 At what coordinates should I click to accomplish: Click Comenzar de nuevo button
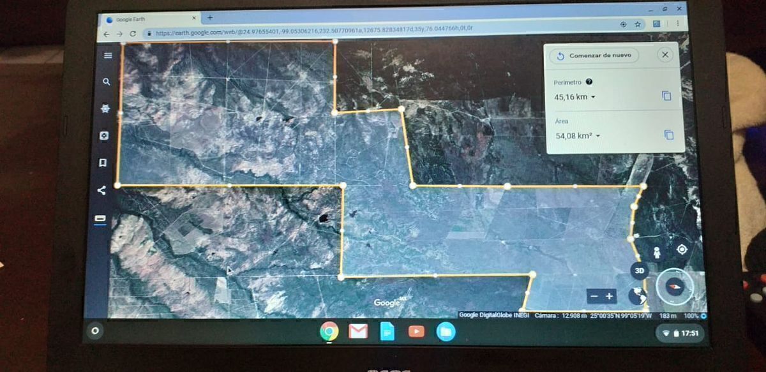point(594,56)
